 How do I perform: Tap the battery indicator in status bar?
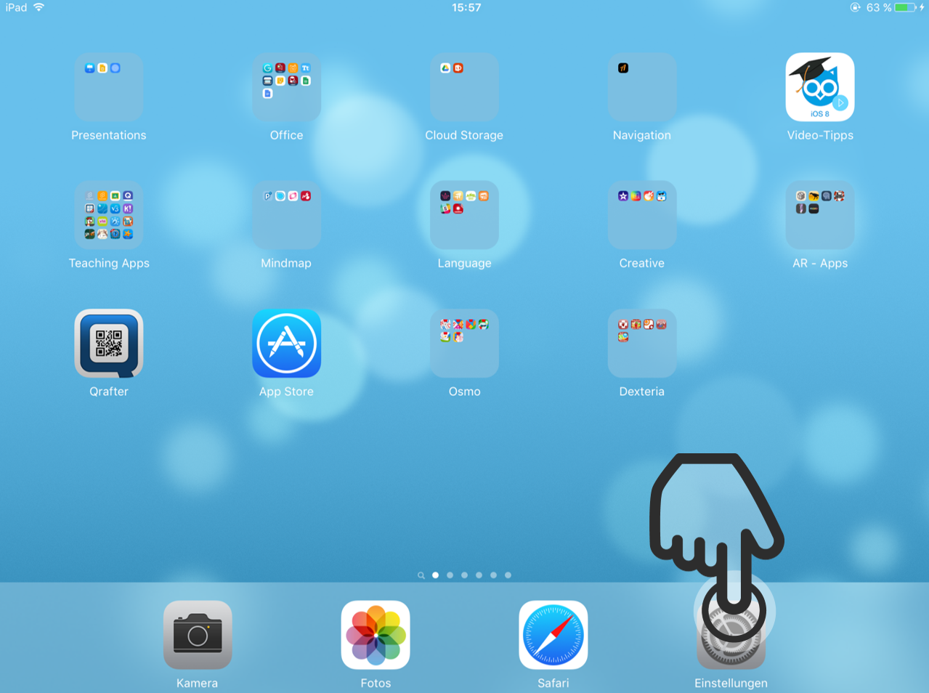tap(906, 7)
